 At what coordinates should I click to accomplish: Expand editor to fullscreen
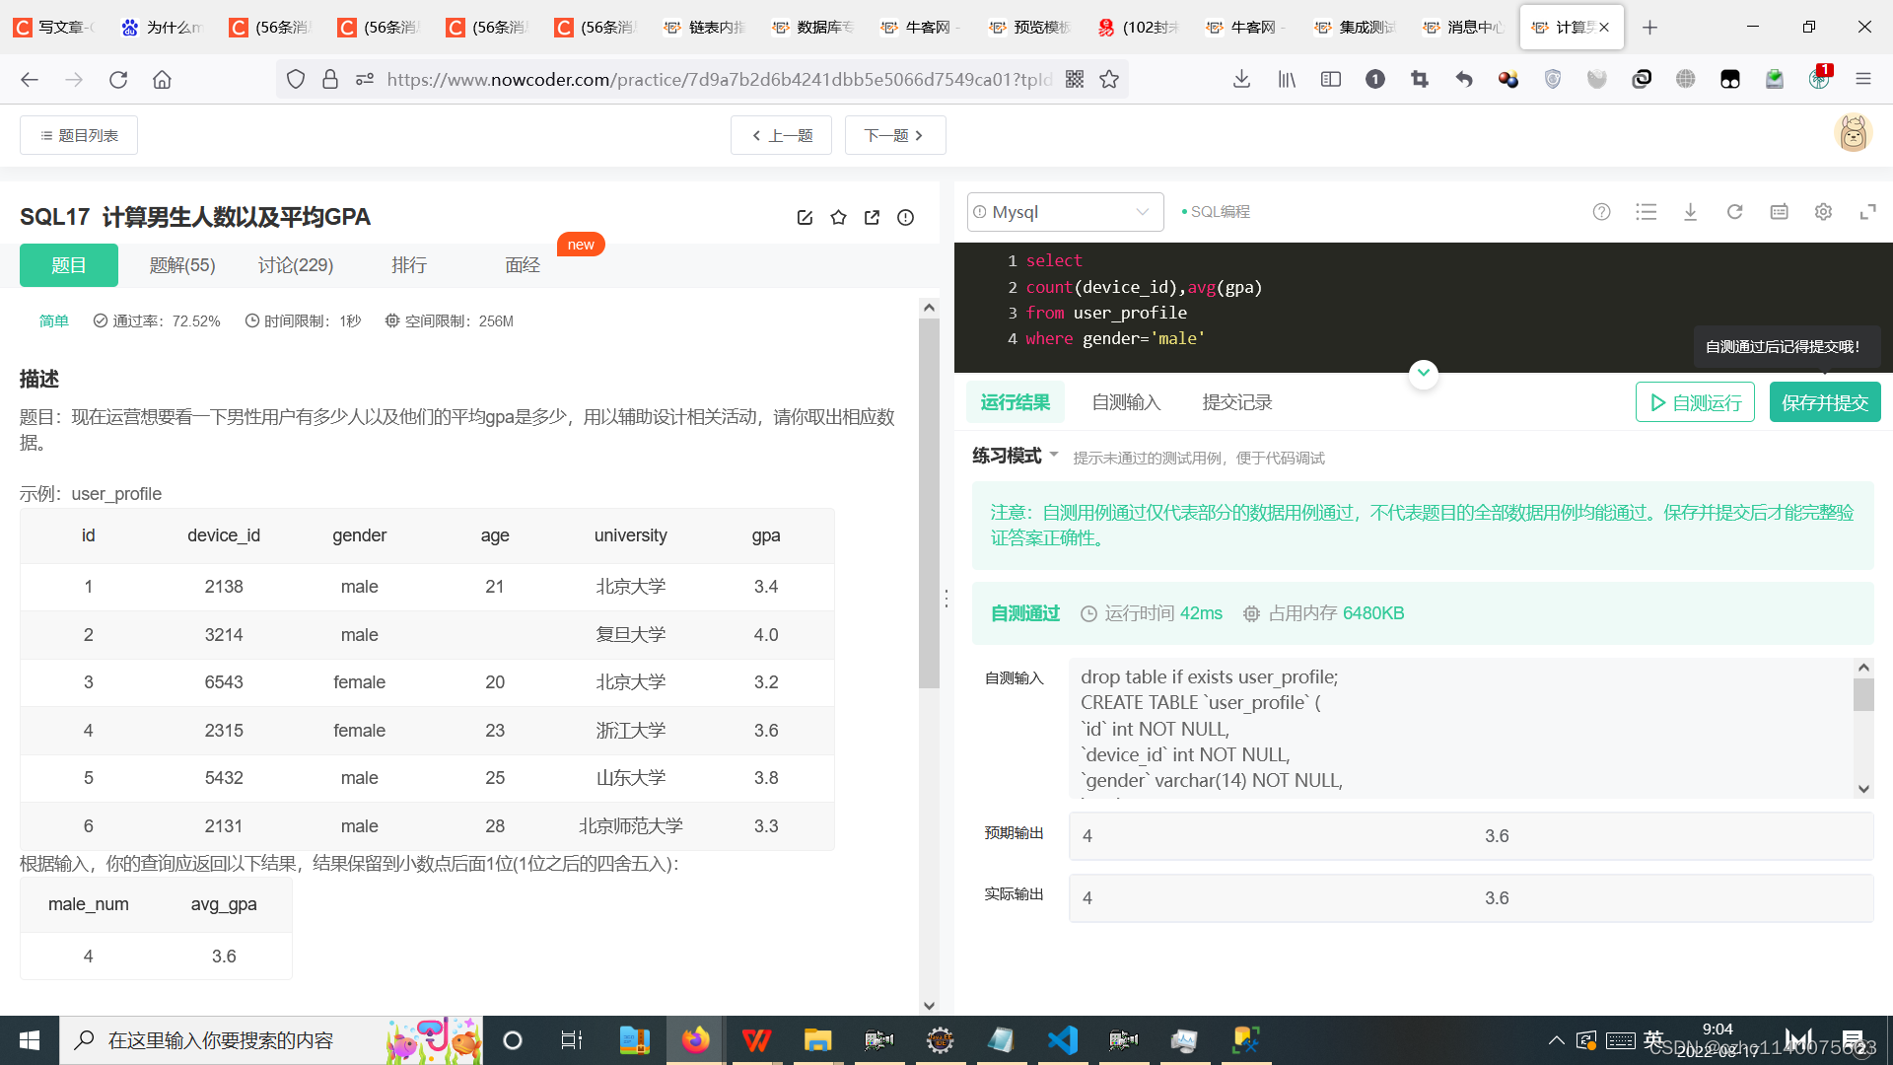[x=1867, y=211]
